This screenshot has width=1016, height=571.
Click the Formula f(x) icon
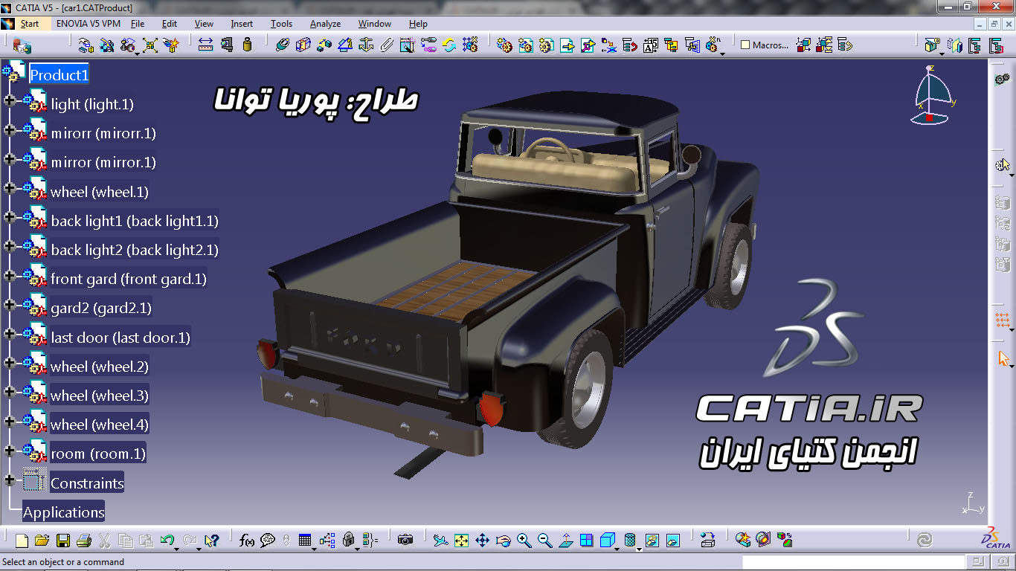pyautogui.click(x=247, y=541)
